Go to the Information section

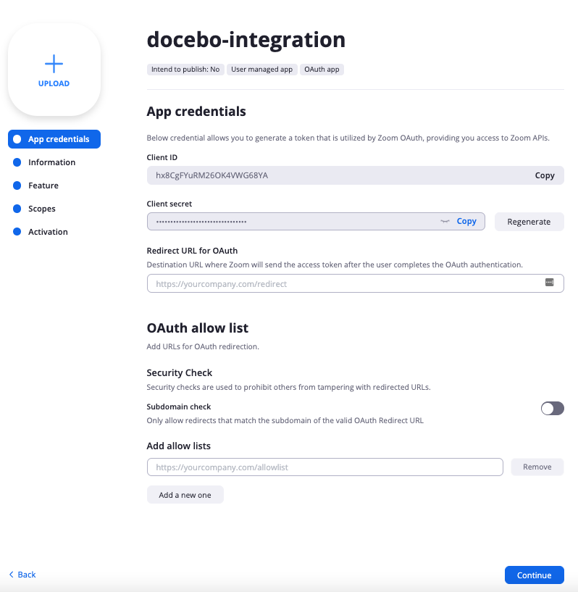51,162
